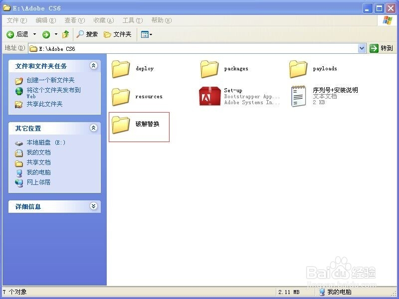
Task: Click 创建一个新文件夹 link
Action: tap(51, 80)
